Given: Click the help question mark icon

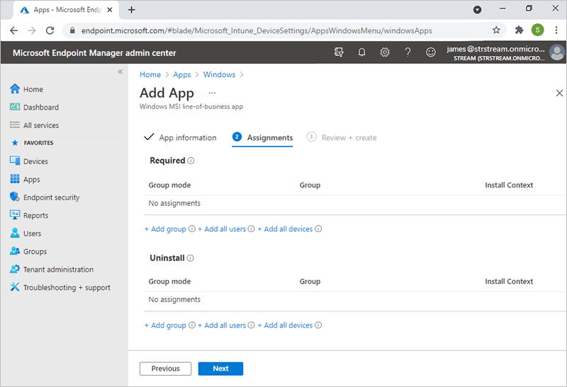Looking at the screenshot, I should tap(408, 52).
